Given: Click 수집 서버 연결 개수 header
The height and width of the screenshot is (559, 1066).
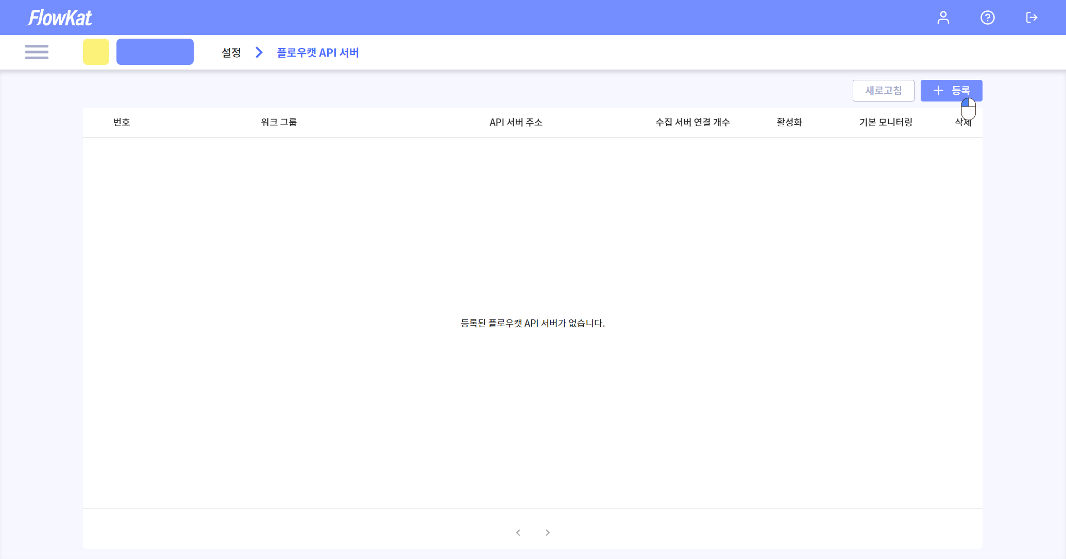Looking at the screenshot, I should (692, 122).
